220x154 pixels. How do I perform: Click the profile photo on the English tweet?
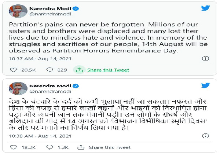(x=15, y=11)
